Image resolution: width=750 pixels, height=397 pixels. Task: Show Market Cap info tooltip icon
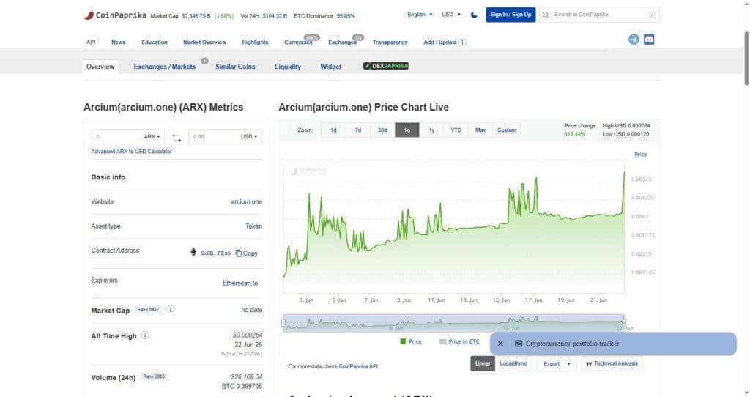[170, 310]
